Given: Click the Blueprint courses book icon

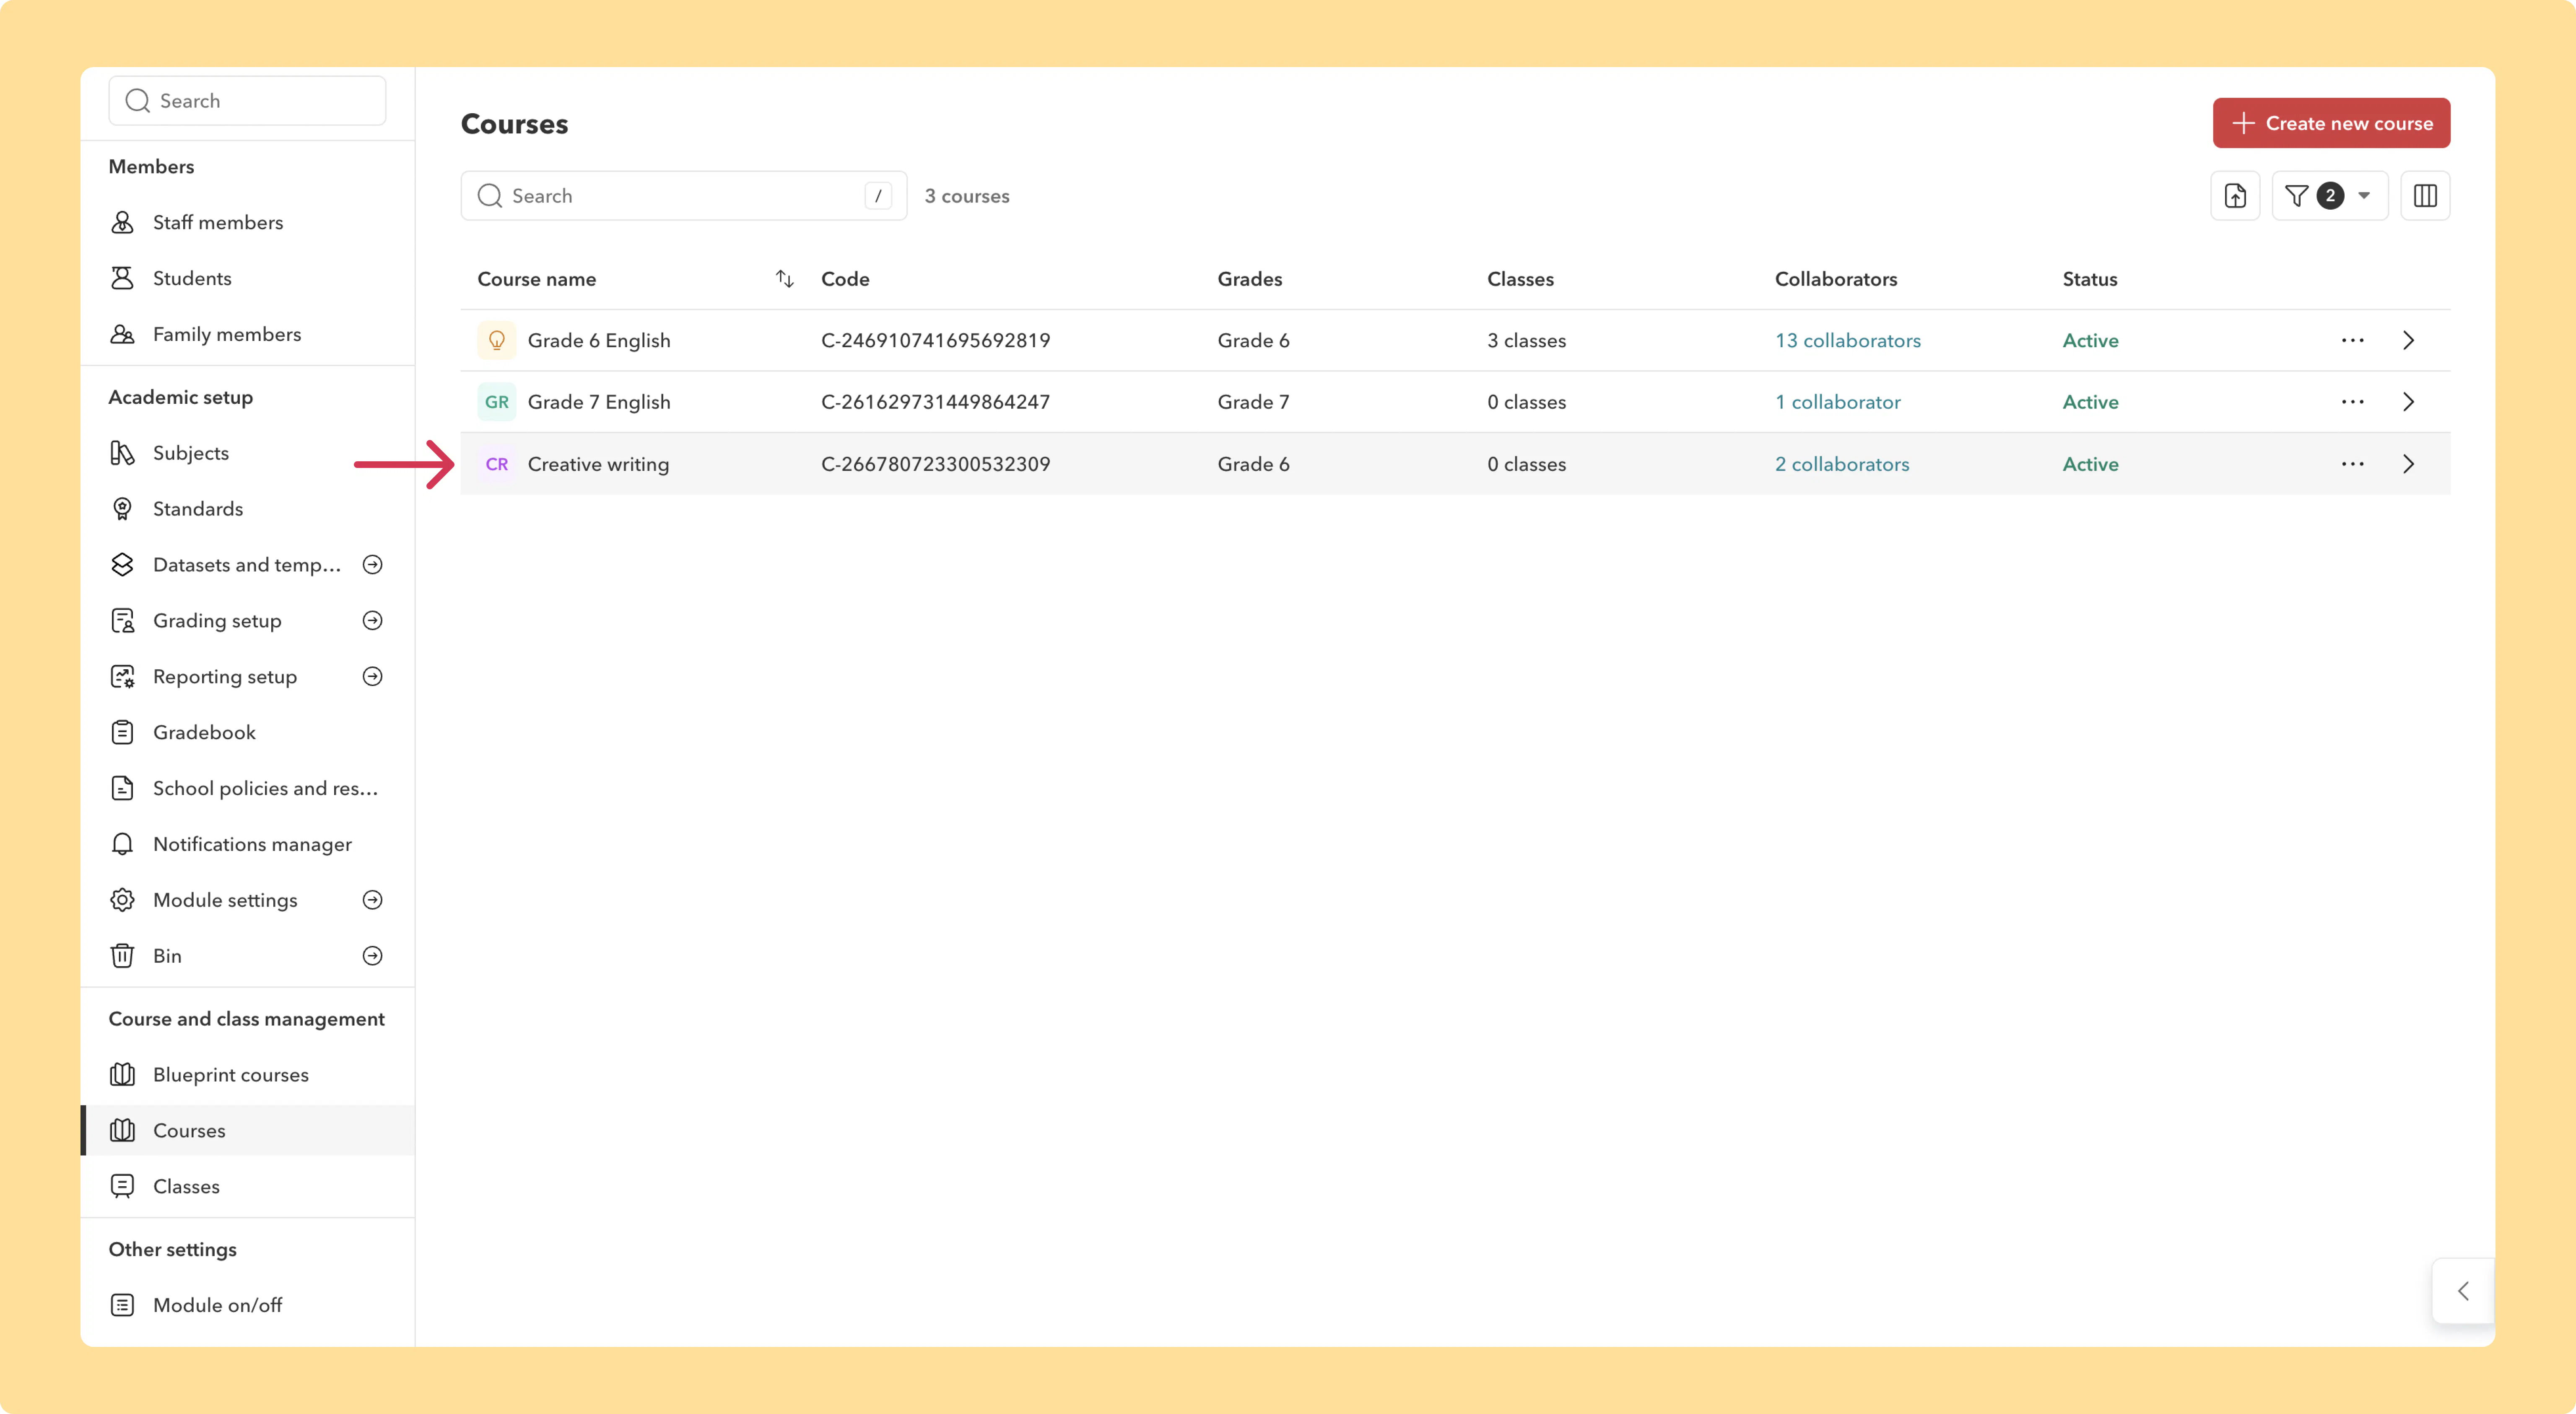Looking at the screenshot, I should (x=122, y=1075).
